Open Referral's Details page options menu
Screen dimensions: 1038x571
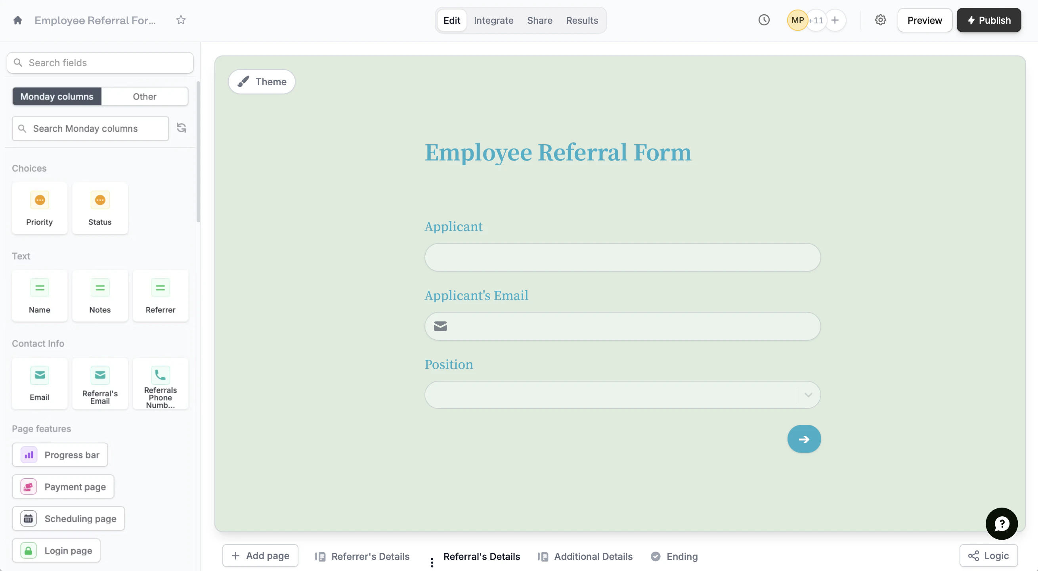click(432, 562)
